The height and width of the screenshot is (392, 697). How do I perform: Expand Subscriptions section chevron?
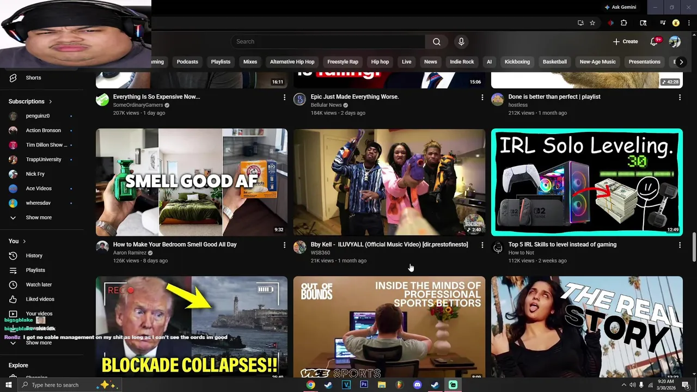point(51,102)
